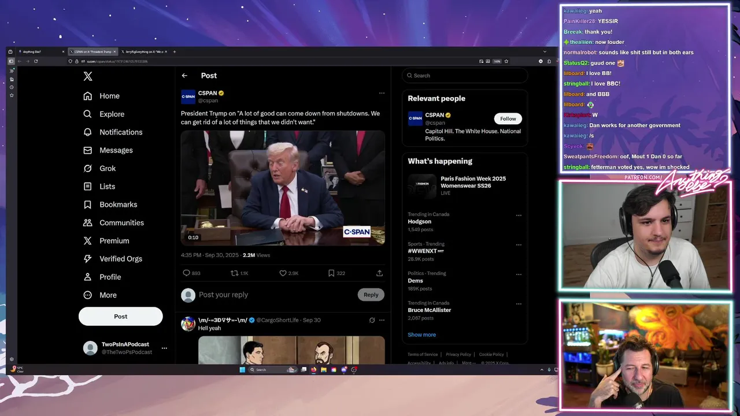
Task: Open account menu dots next to TwoPsInAPodcast
Action: pyautogui.click(x=164, y=348)
